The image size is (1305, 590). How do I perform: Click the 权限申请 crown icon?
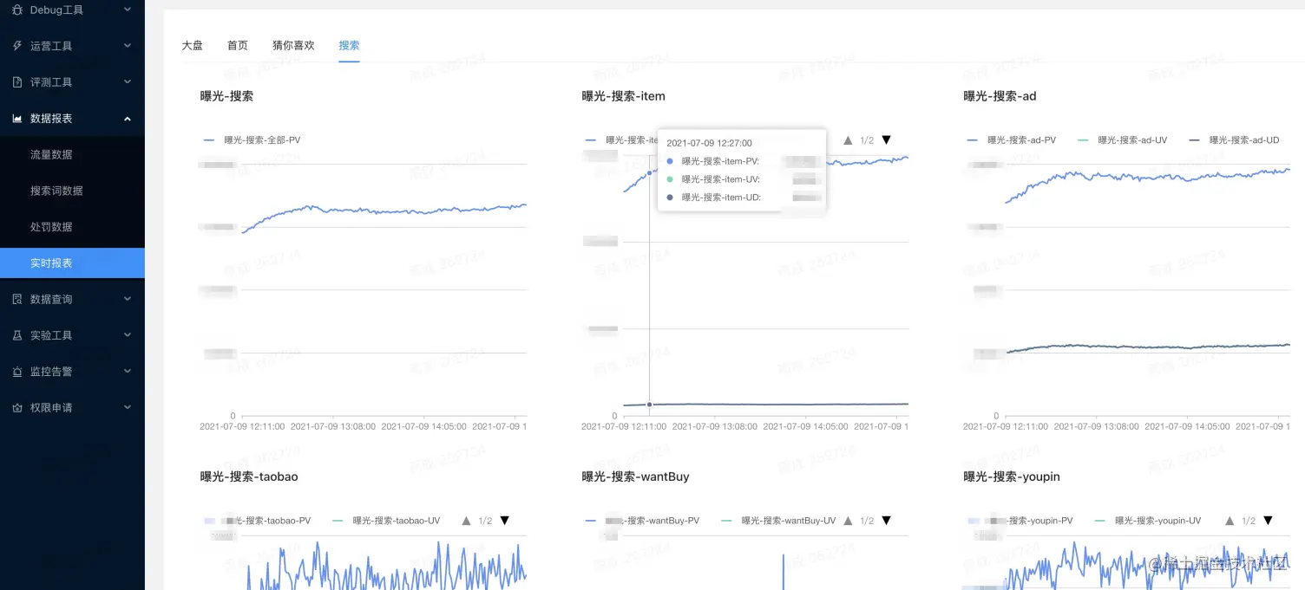coord(17,407)
